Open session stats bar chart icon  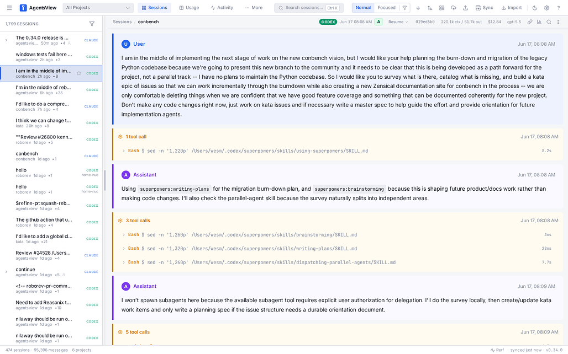tap(539, 22)
